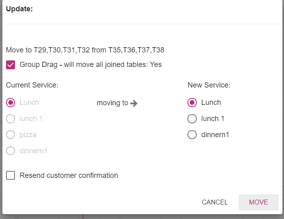Uncheck the Group Drag checkbox

pyautogui.click(x=11, y=65)
